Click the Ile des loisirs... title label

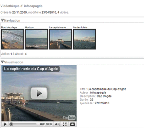[x=81, y=27]
